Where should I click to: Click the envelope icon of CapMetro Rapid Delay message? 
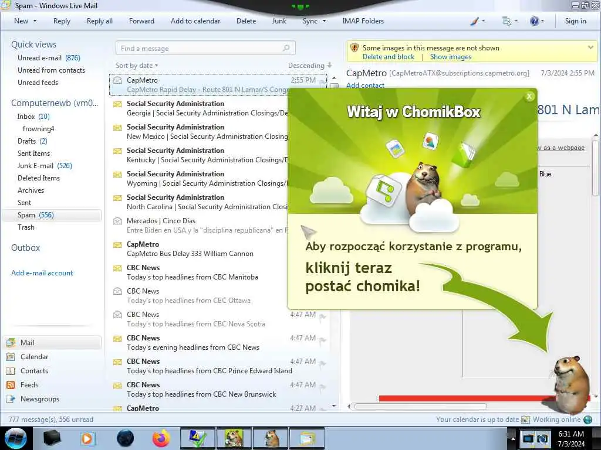(117, 80)
